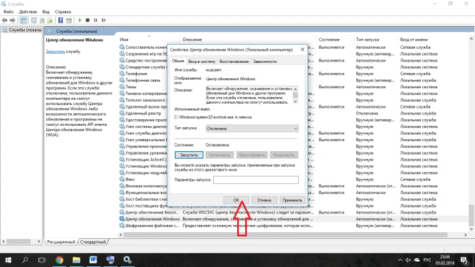
Task: Click gear icon of Удаленный реестр service
Action: [122, 113]
